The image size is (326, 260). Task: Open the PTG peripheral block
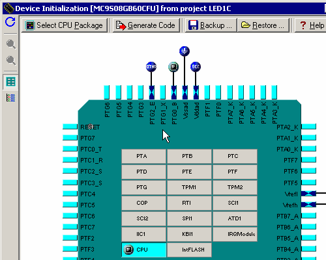[x=143, y=187]
